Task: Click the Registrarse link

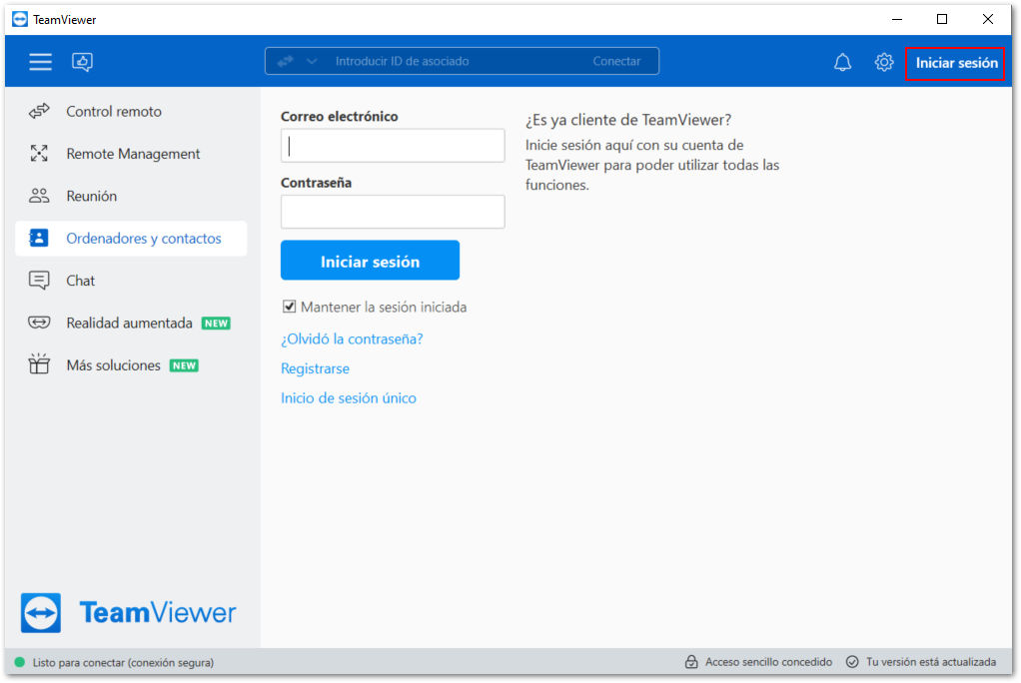Action: (x=315, y=368)
